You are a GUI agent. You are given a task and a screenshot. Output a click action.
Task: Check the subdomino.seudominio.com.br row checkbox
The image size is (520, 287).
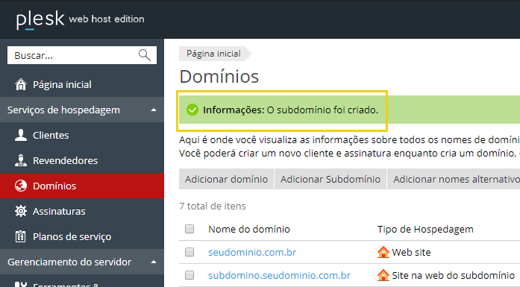coord(189,275)
